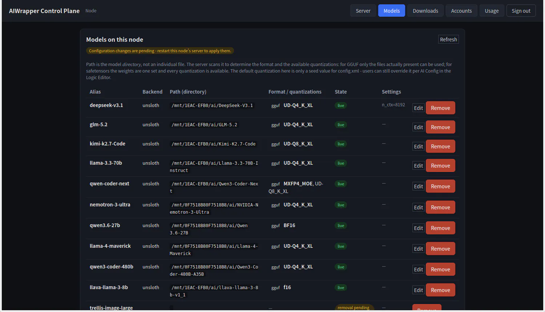
Task: Click the Models on this node heading
Action: 114,40
